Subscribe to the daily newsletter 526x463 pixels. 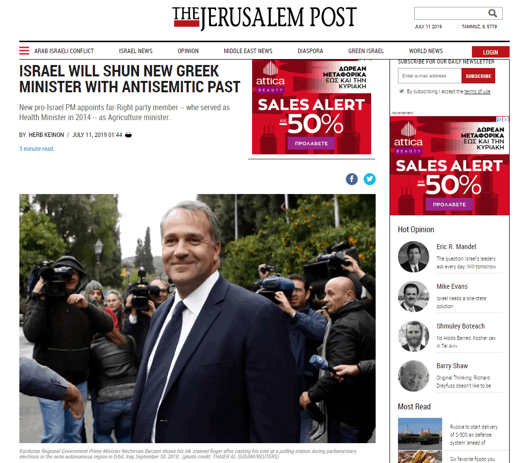click(x=478, y=76)
